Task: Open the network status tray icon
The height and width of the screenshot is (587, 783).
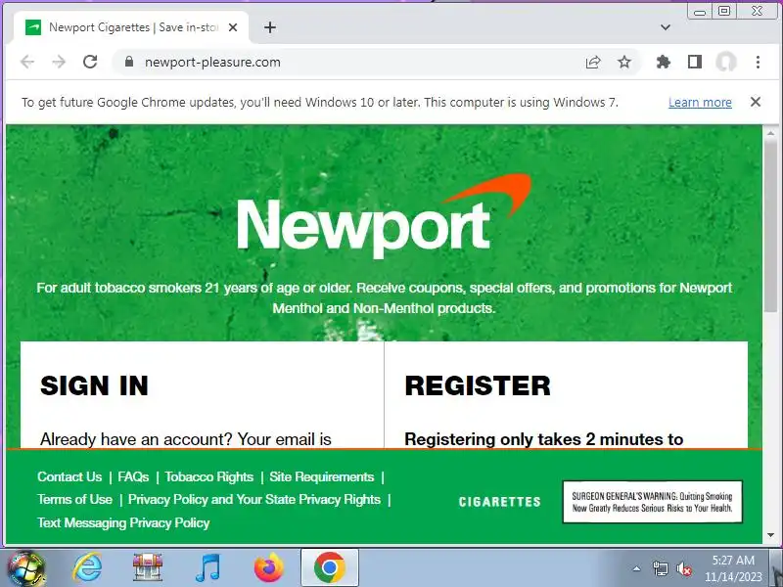Action: tap(660, 568)
